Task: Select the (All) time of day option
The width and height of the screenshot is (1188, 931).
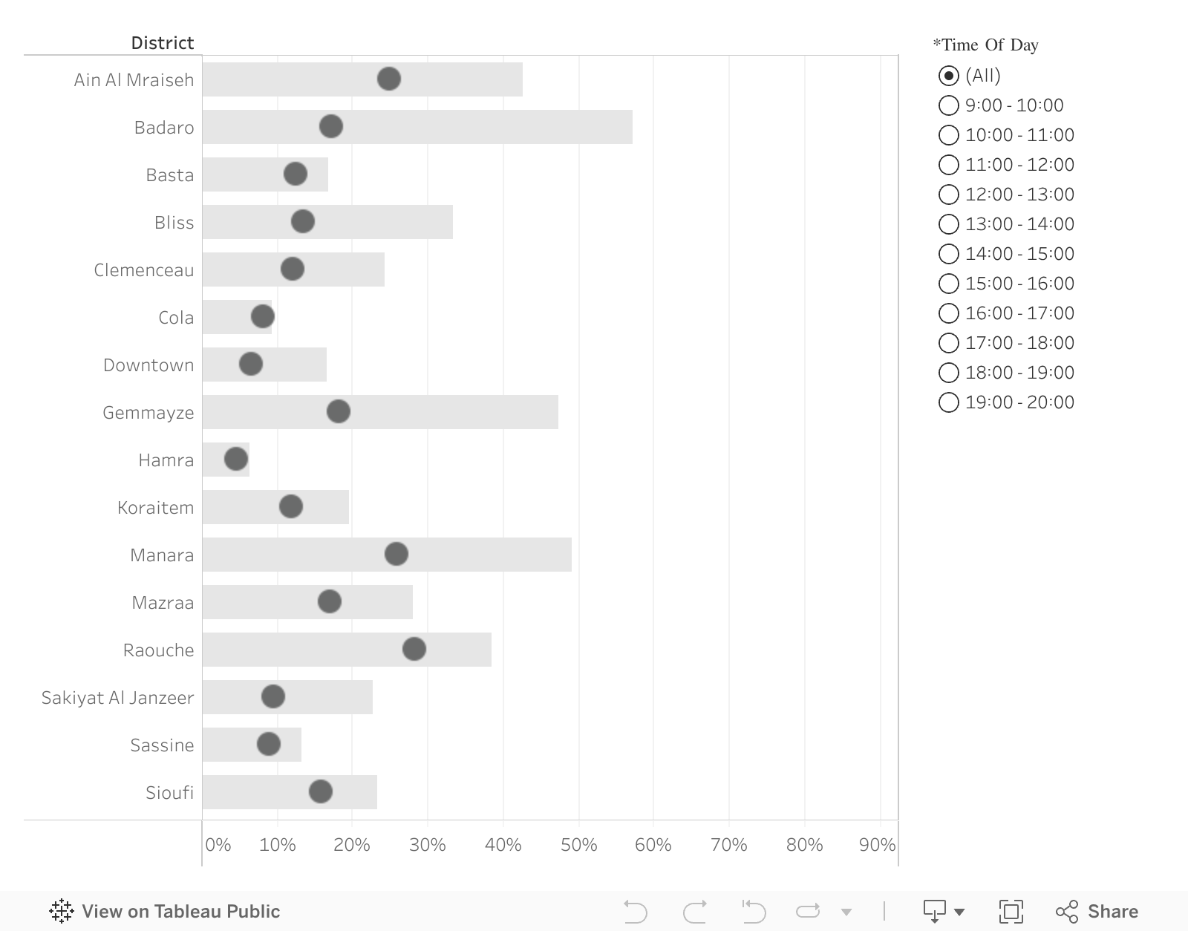Action: coord(949,76)
